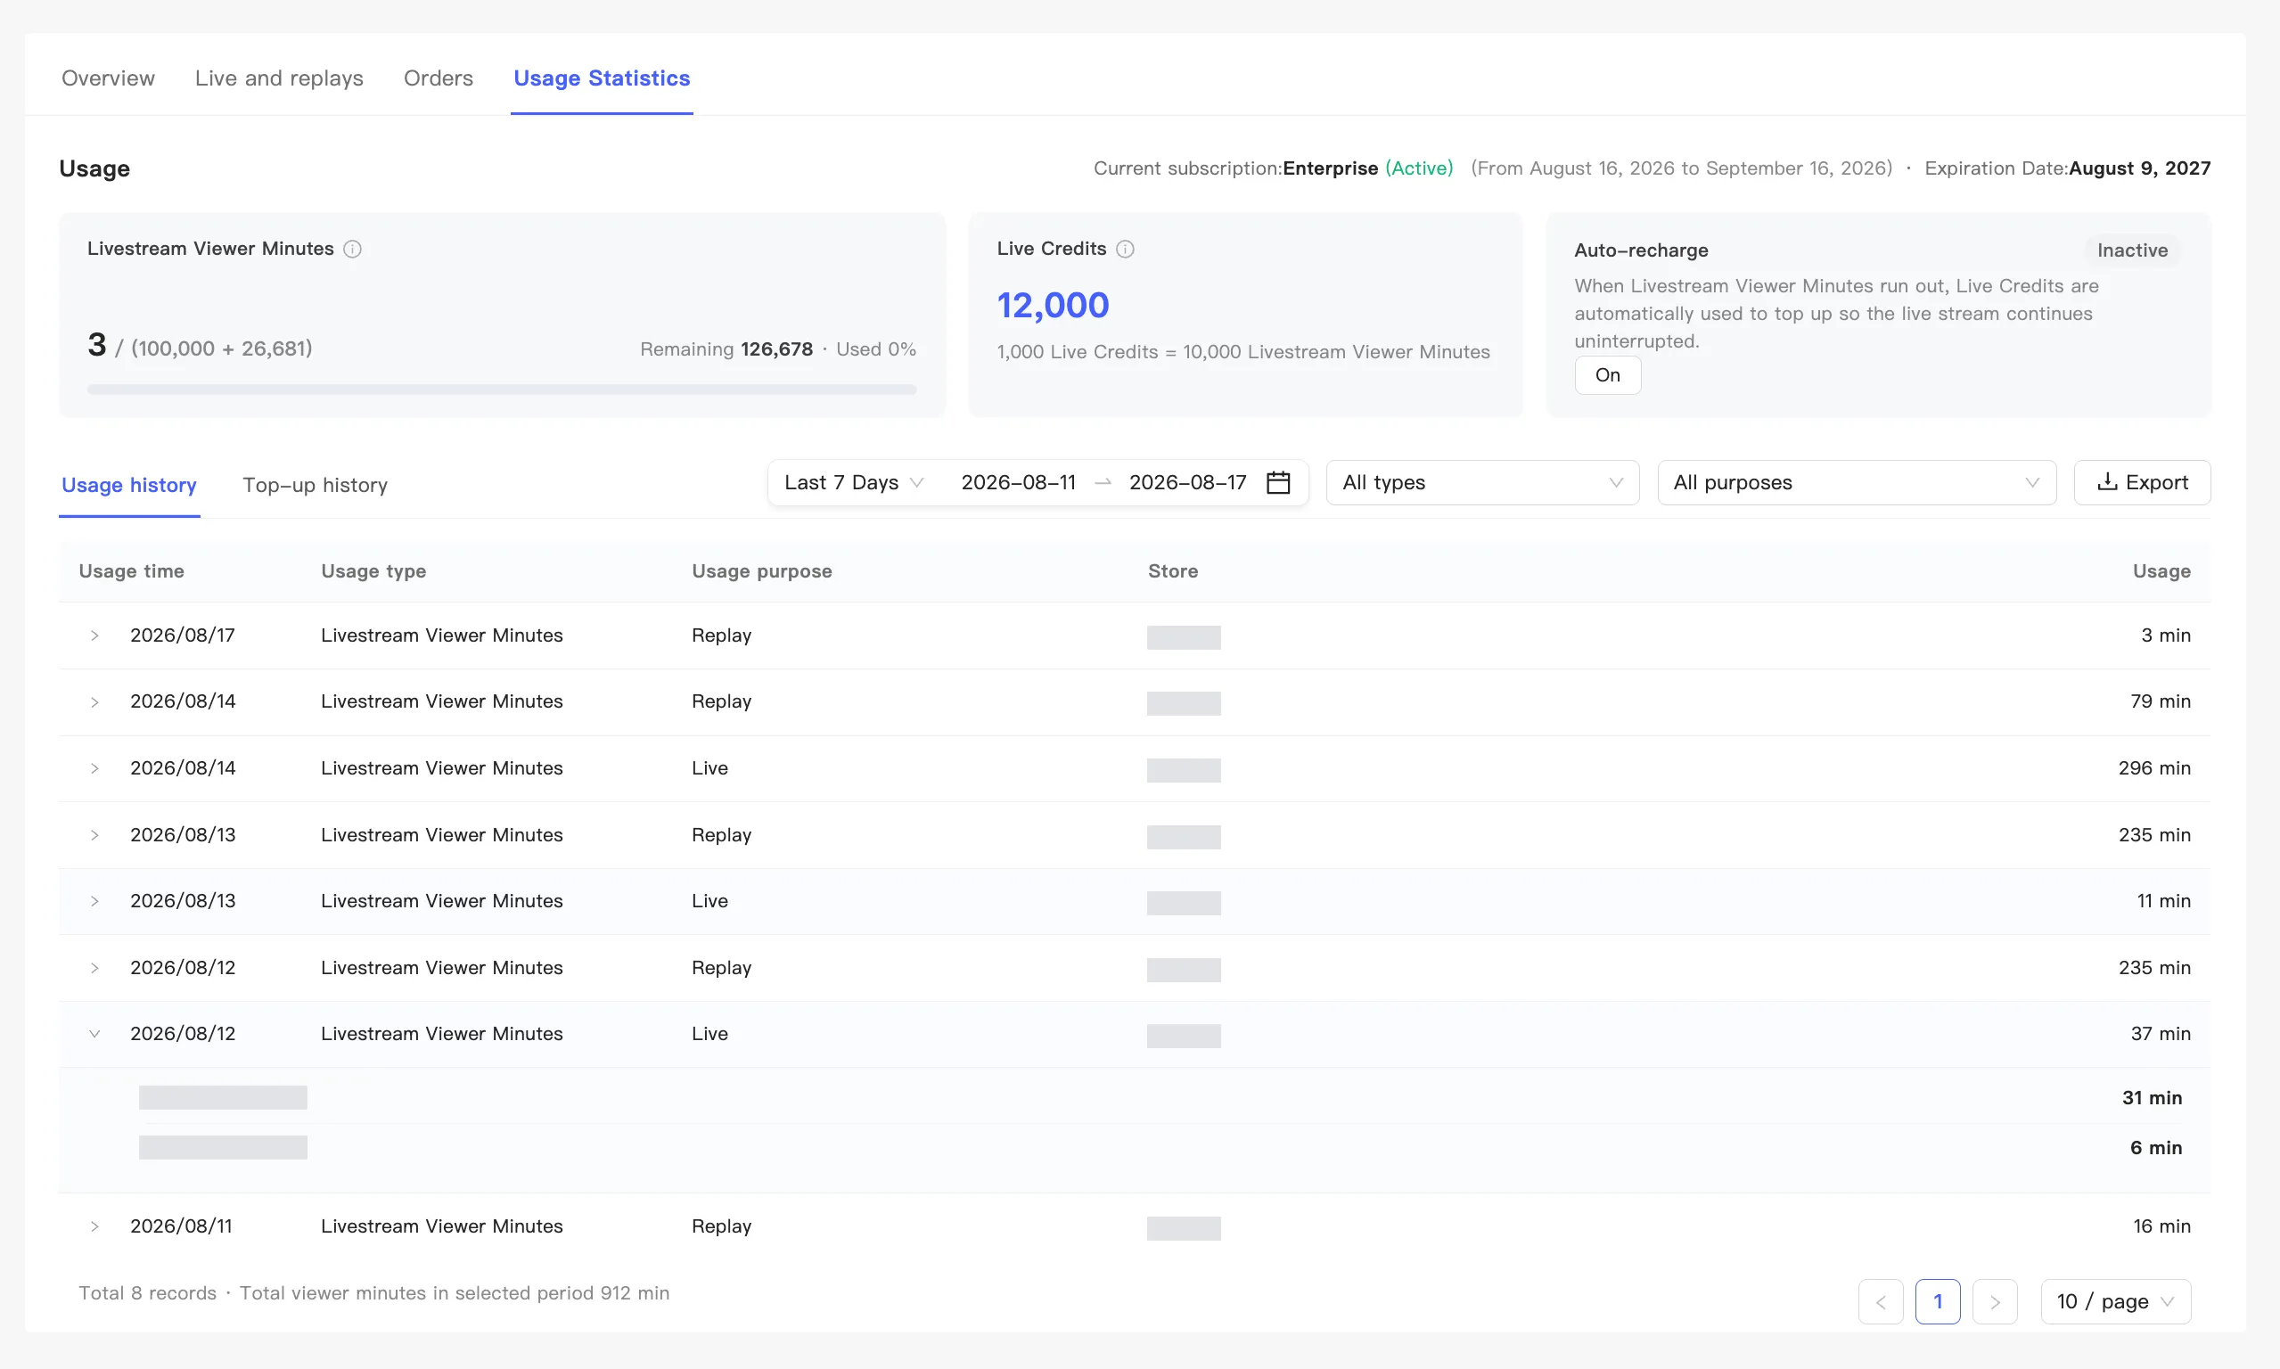Click the Usage purpose column header
This screenshot has height=1369, width=2280.
(x=762, y=571)
